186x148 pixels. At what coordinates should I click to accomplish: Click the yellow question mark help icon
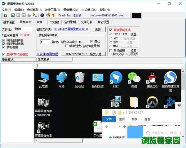click(53, 15)
